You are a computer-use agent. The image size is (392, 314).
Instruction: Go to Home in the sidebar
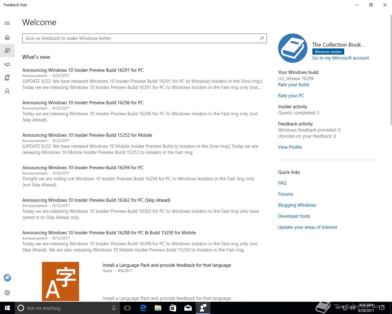click(x=7, y=37)
